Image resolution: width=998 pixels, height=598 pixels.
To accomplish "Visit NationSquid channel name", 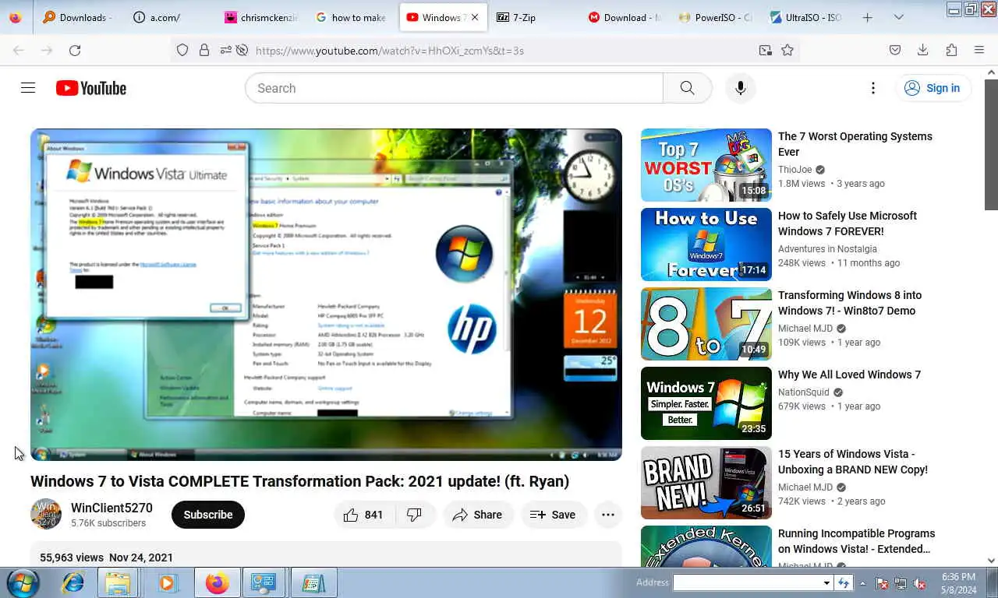I will pos(804,392).
